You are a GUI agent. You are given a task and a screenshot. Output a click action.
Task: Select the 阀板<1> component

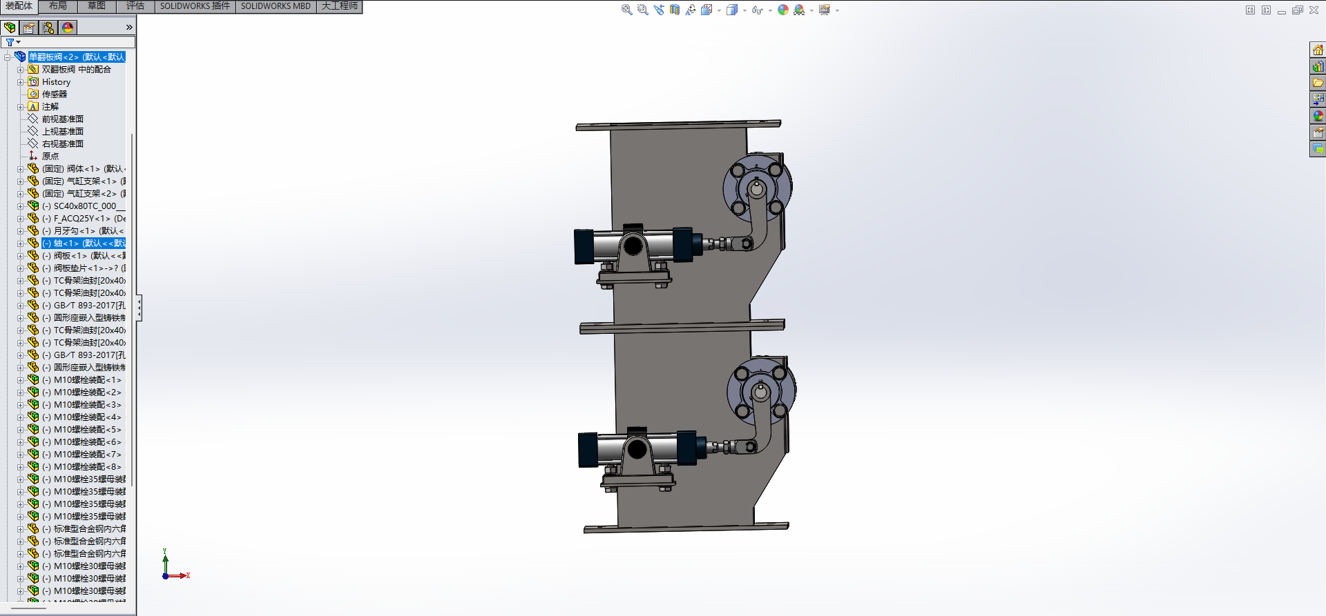click(84, 256)
